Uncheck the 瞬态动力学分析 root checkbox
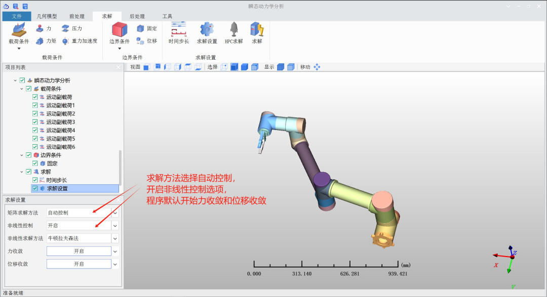The image size is (547, 297). point(22,80)
